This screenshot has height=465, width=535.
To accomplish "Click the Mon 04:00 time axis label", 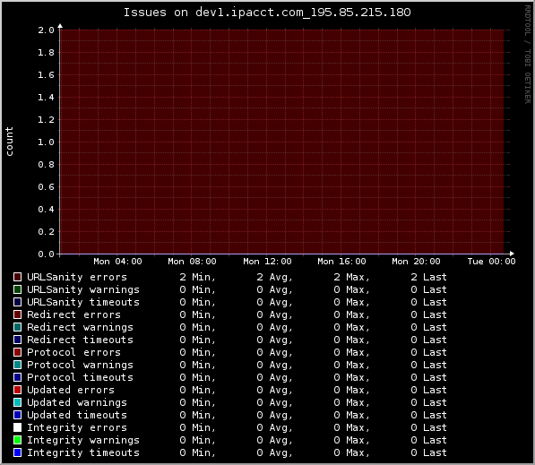I will click(117, 262).
